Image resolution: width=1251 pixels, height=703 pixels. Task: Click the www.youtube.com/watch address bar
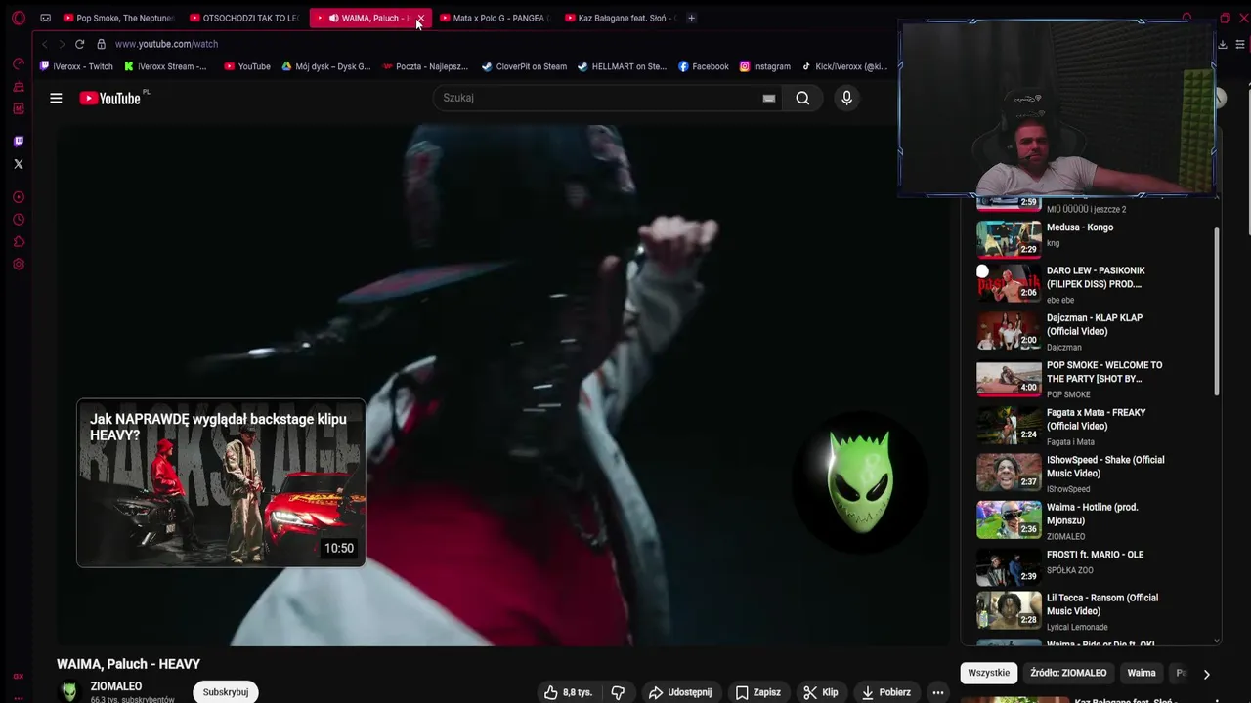[x=166, y=44]
